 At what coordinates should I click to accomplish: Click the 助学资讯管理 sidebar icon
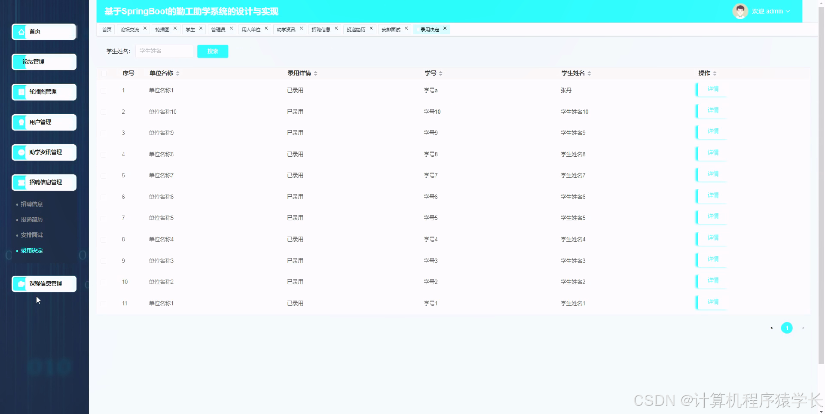pos(21,152)
